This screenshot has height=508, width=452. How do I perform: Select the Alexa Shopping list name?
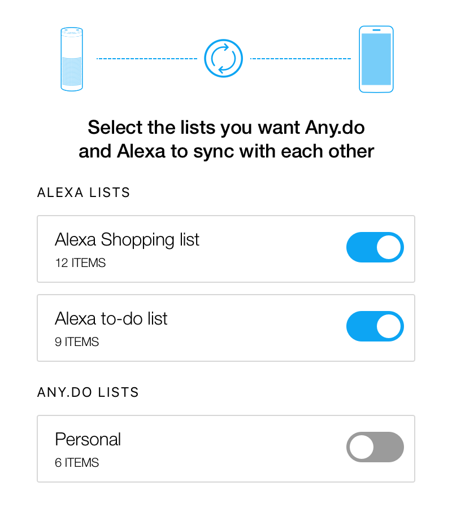tap(127, 240)
